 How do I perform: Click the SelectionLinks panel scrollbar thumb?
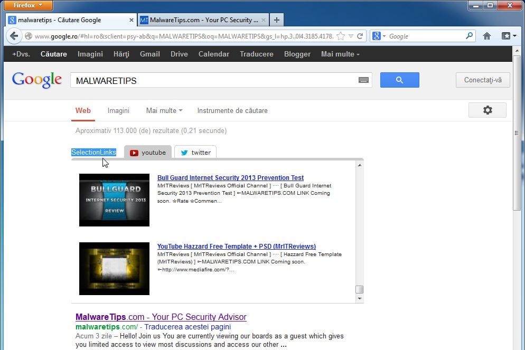point(359,289)
